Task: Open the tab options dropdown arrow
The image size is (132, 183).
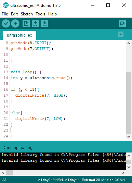Action: 120,34
